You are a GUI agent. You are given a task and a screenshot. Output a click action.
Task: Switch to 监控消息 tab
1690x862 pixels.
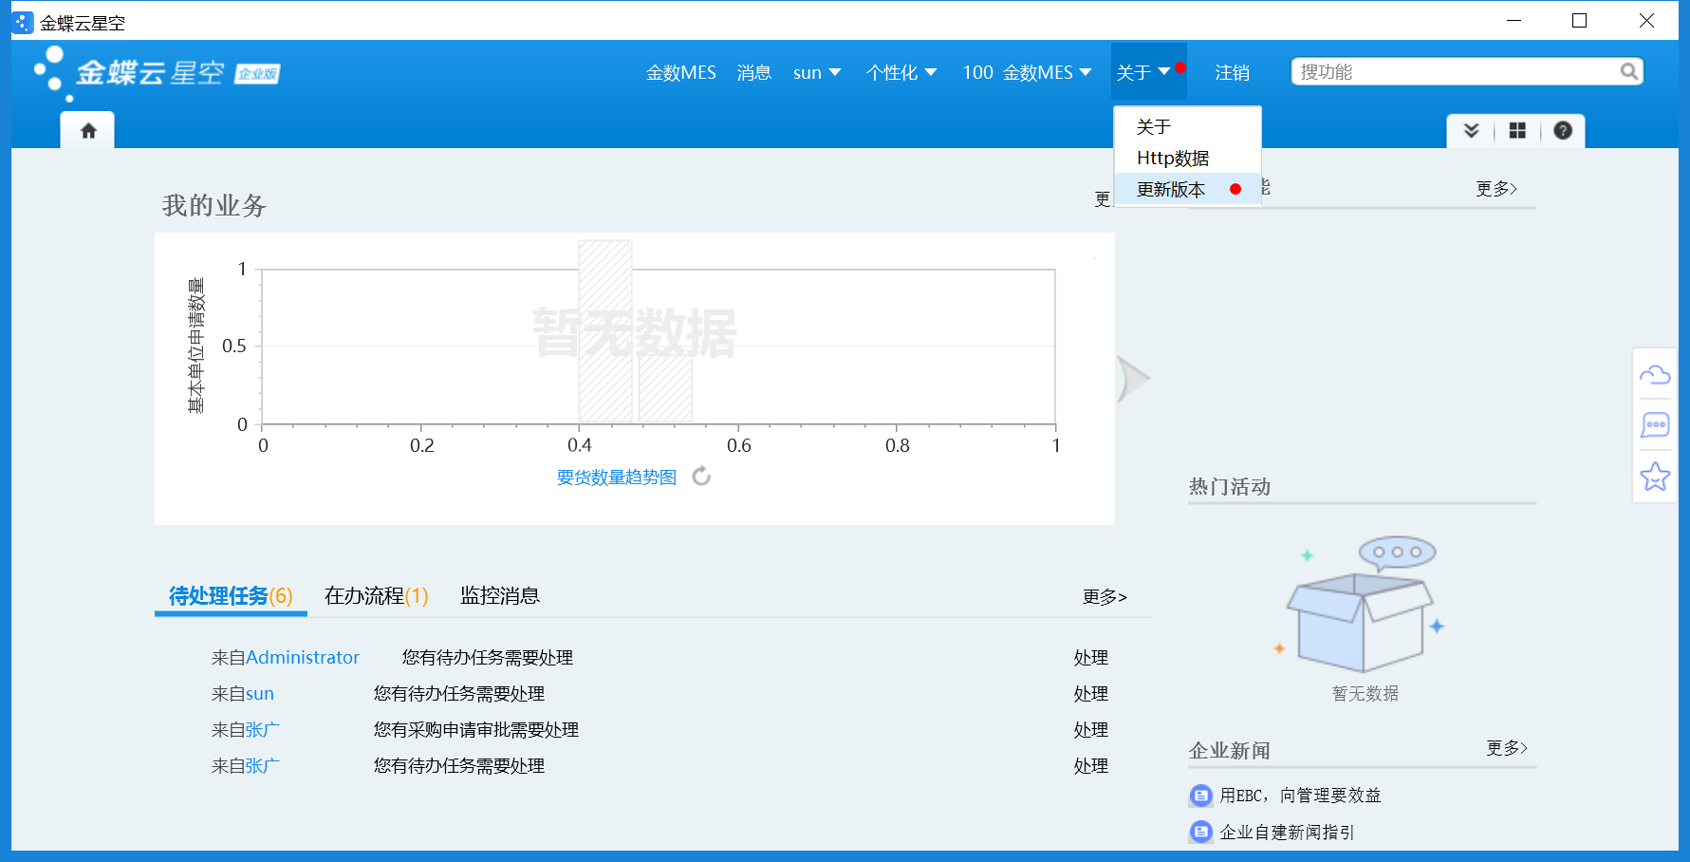pos(500,596)
